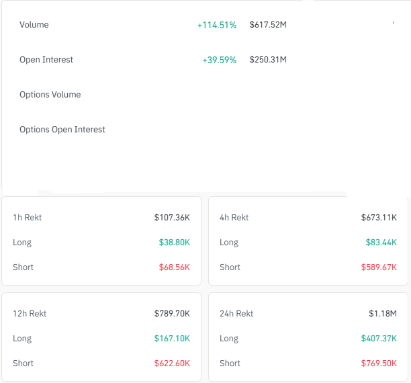Image resolution: width=411 pixels, height=383 pixels.
Task: Select the $617.52M volume value
Action: [x=268, y=25]
